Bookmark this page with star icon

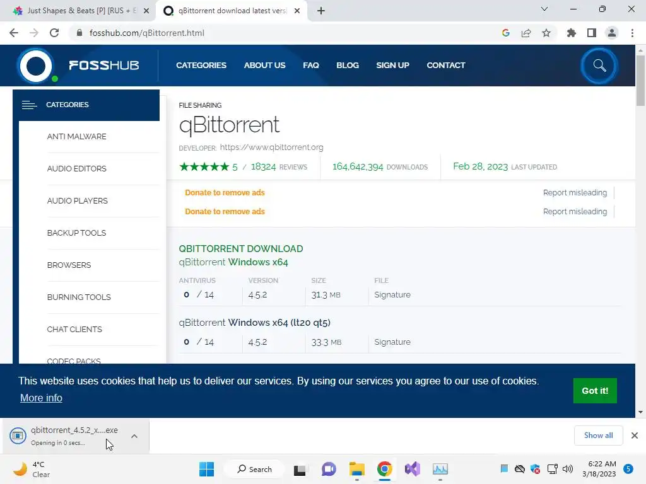point(546,33)
